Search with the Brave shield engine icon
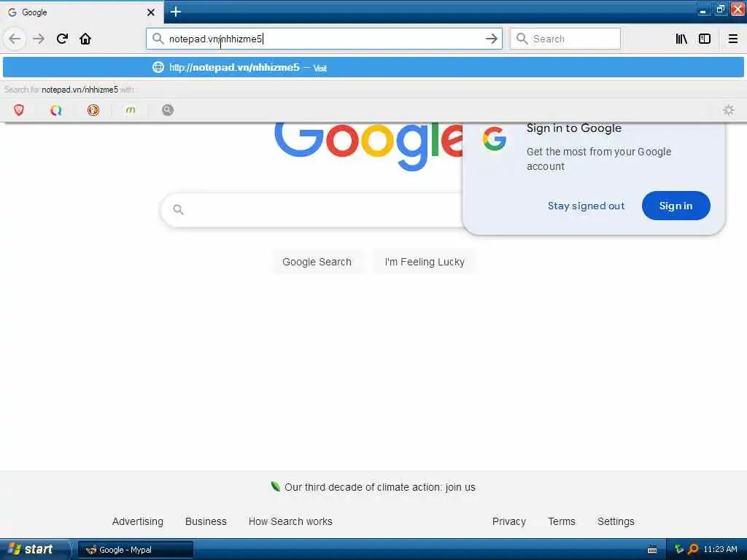This screenshot has width=747, height=560. pos(19,110)
